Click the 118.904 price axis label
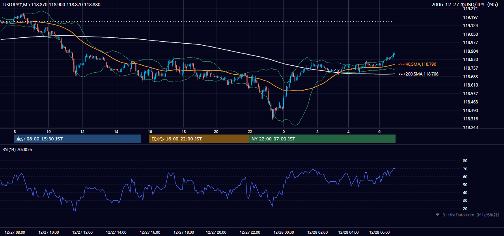 click(x=470, y=51)
